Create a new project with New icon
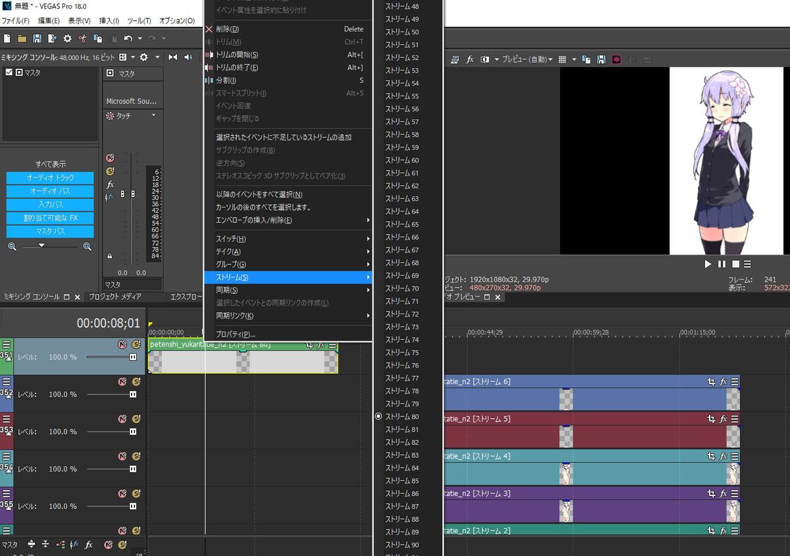Image resolution: width=790 pixels, height=556 pixels. pyautogui.click(x=7, y=39)
